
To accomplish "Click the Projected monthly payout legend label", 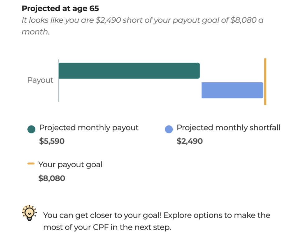I will tap(89, 128).
